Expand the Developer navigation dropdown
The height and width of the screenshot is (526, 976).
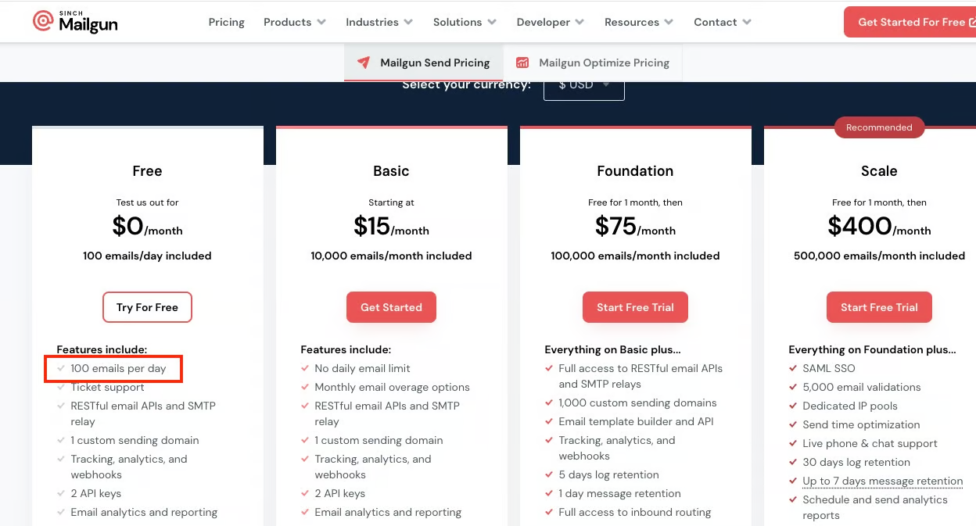[550, 22]
